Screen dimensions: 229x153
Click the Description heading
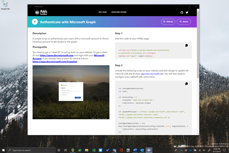[39, 33]
